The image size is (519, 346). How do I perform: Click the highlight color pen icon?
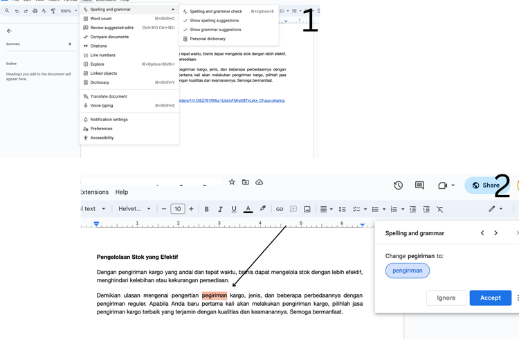coord(262,209)
